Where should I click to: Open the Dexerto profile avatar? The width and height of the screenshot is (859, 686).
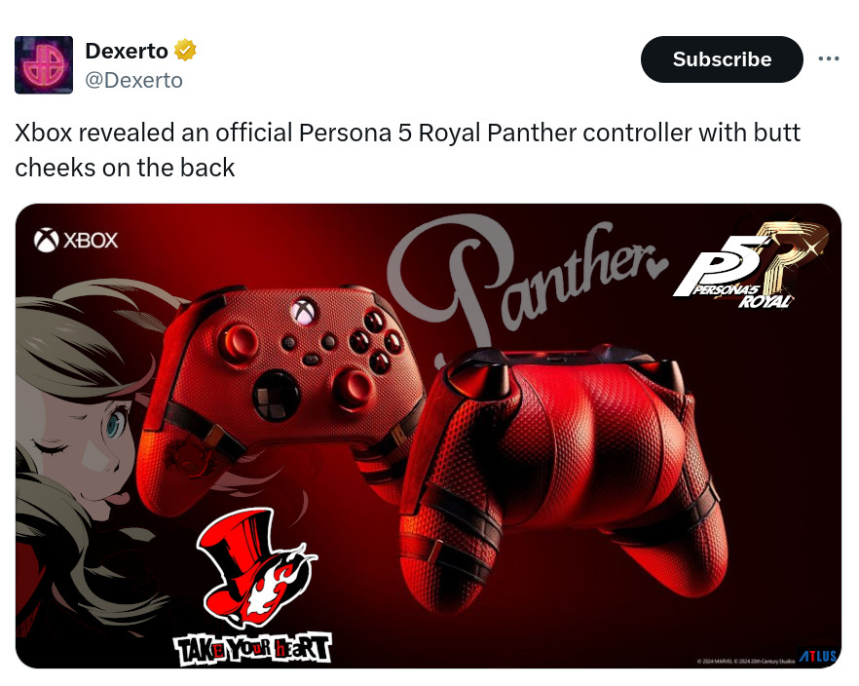44,64
